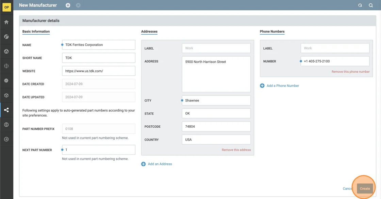Open the dotted-circle icon in the sidebar
381x199 pixels.
coord(6,66)
